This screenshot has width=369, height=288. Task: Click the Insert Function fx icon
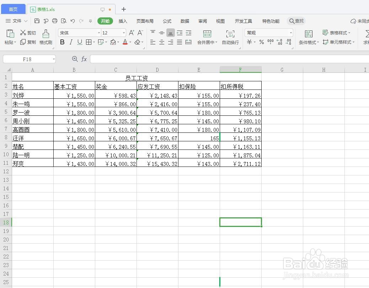pyautogui.click(x=84, y=59)
